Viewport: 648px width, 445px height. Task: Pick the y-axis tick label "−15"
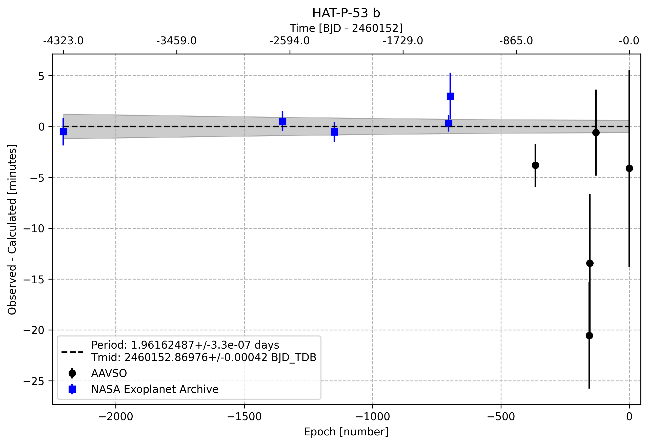click(34, 279)
